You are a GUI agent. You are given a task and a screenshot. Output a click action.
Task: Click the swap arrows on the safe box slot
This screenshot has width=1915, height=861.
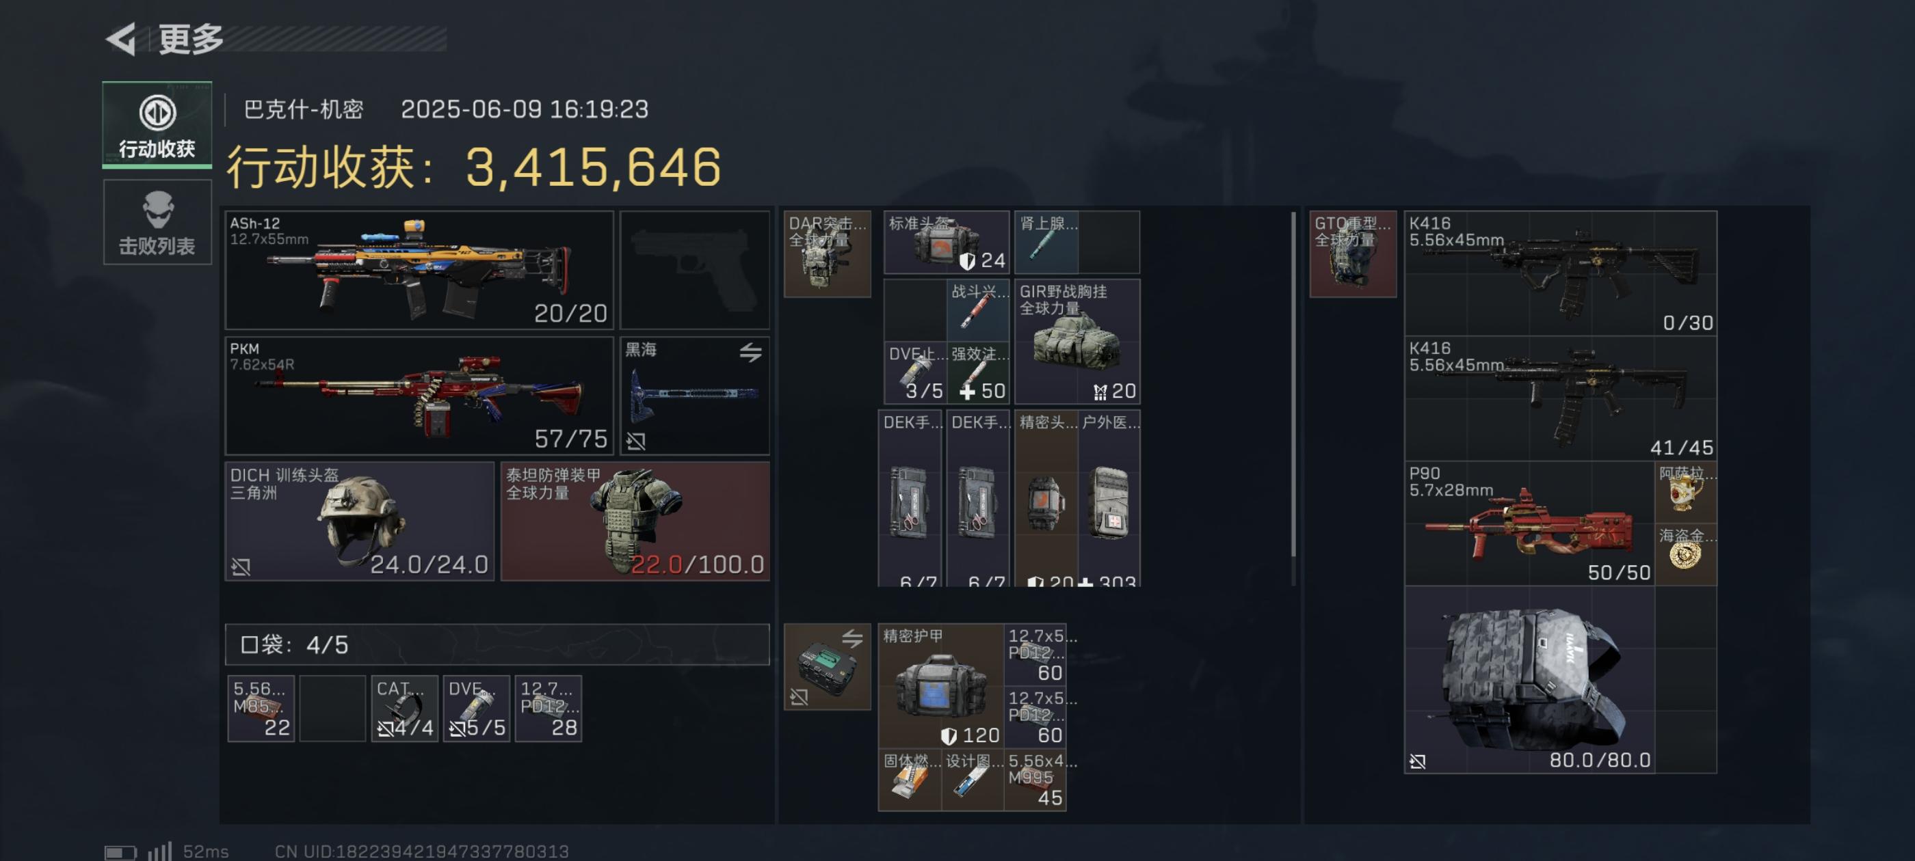852,638
